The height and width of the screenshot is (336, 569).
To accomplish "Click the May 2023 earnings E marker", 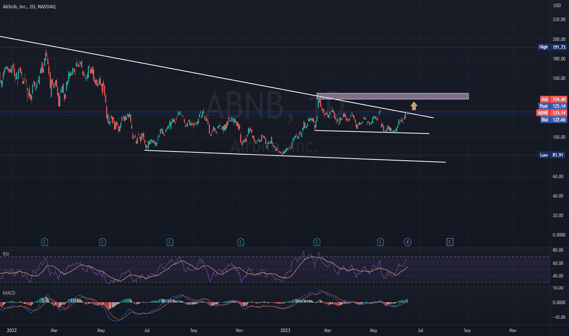I will 380,242.
